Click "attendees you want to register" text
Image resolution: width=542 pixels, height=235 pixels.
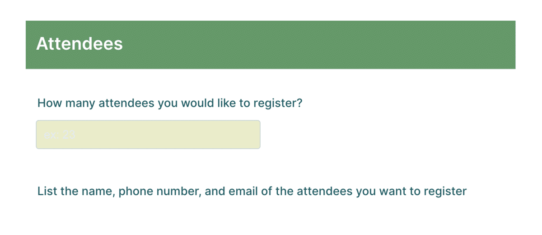(x=381, y=191)
